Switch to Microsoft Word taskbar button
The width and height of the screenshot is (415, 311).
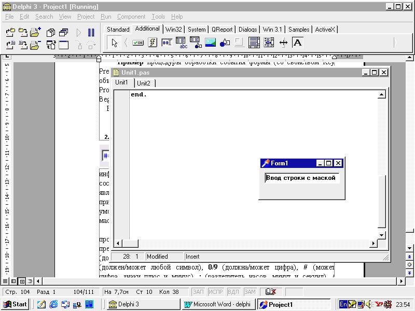[217, 304]
